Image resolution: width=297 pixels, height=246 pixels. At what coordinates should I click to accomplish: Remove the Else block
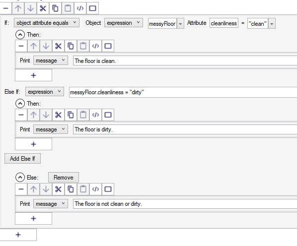tap(64, 178)
